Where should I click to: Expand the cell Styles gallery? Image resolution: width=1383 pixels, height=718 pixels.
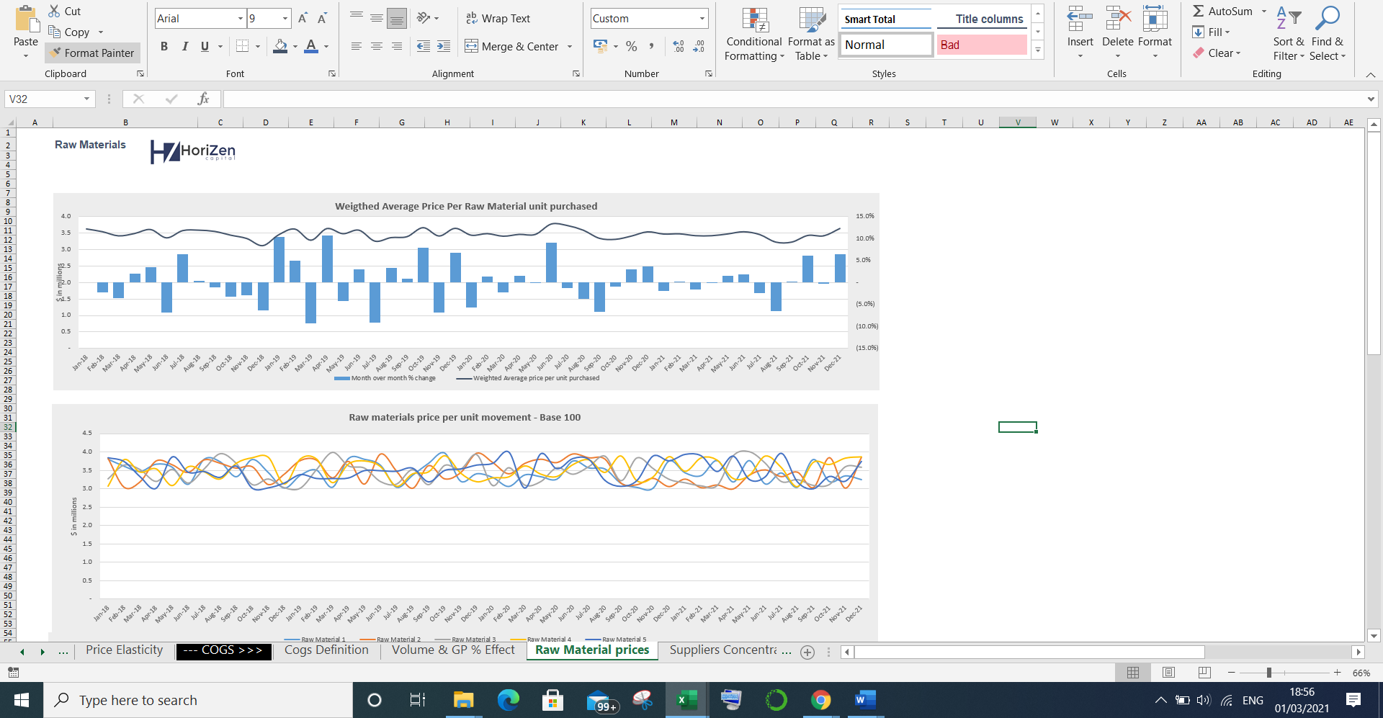1038,50
